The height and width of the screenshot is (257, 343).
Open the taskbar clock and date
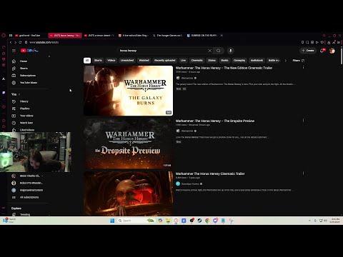tap(334, 221)
